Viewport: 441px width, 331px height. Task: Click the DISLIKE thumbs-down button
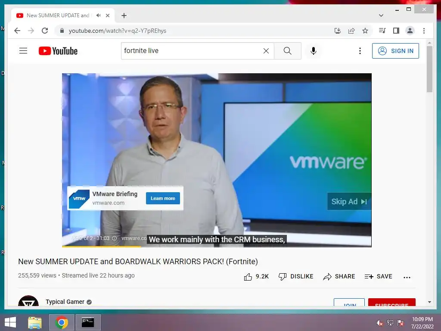click(295, 277)
